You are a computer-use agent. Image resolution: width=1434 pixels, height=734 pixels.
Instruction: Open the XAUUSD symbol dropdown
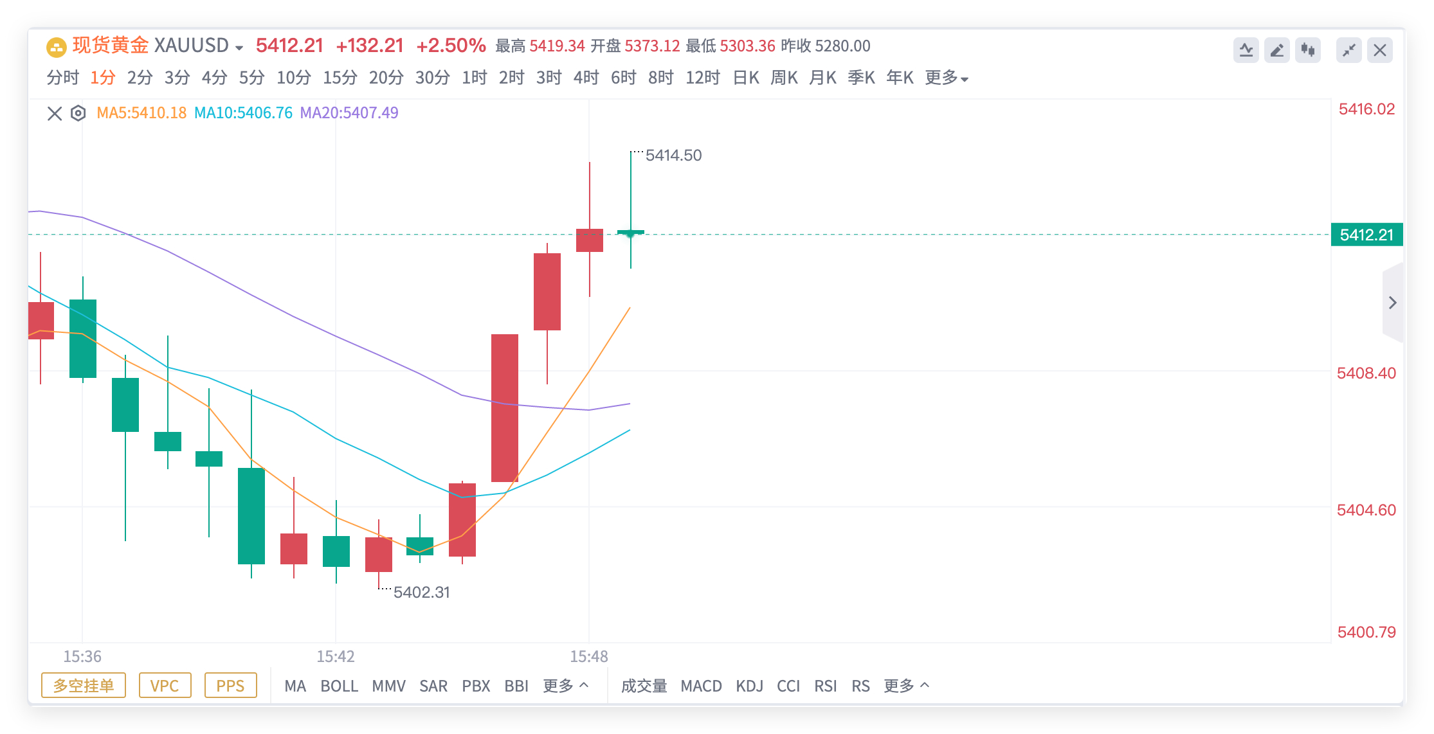[239, 48]
